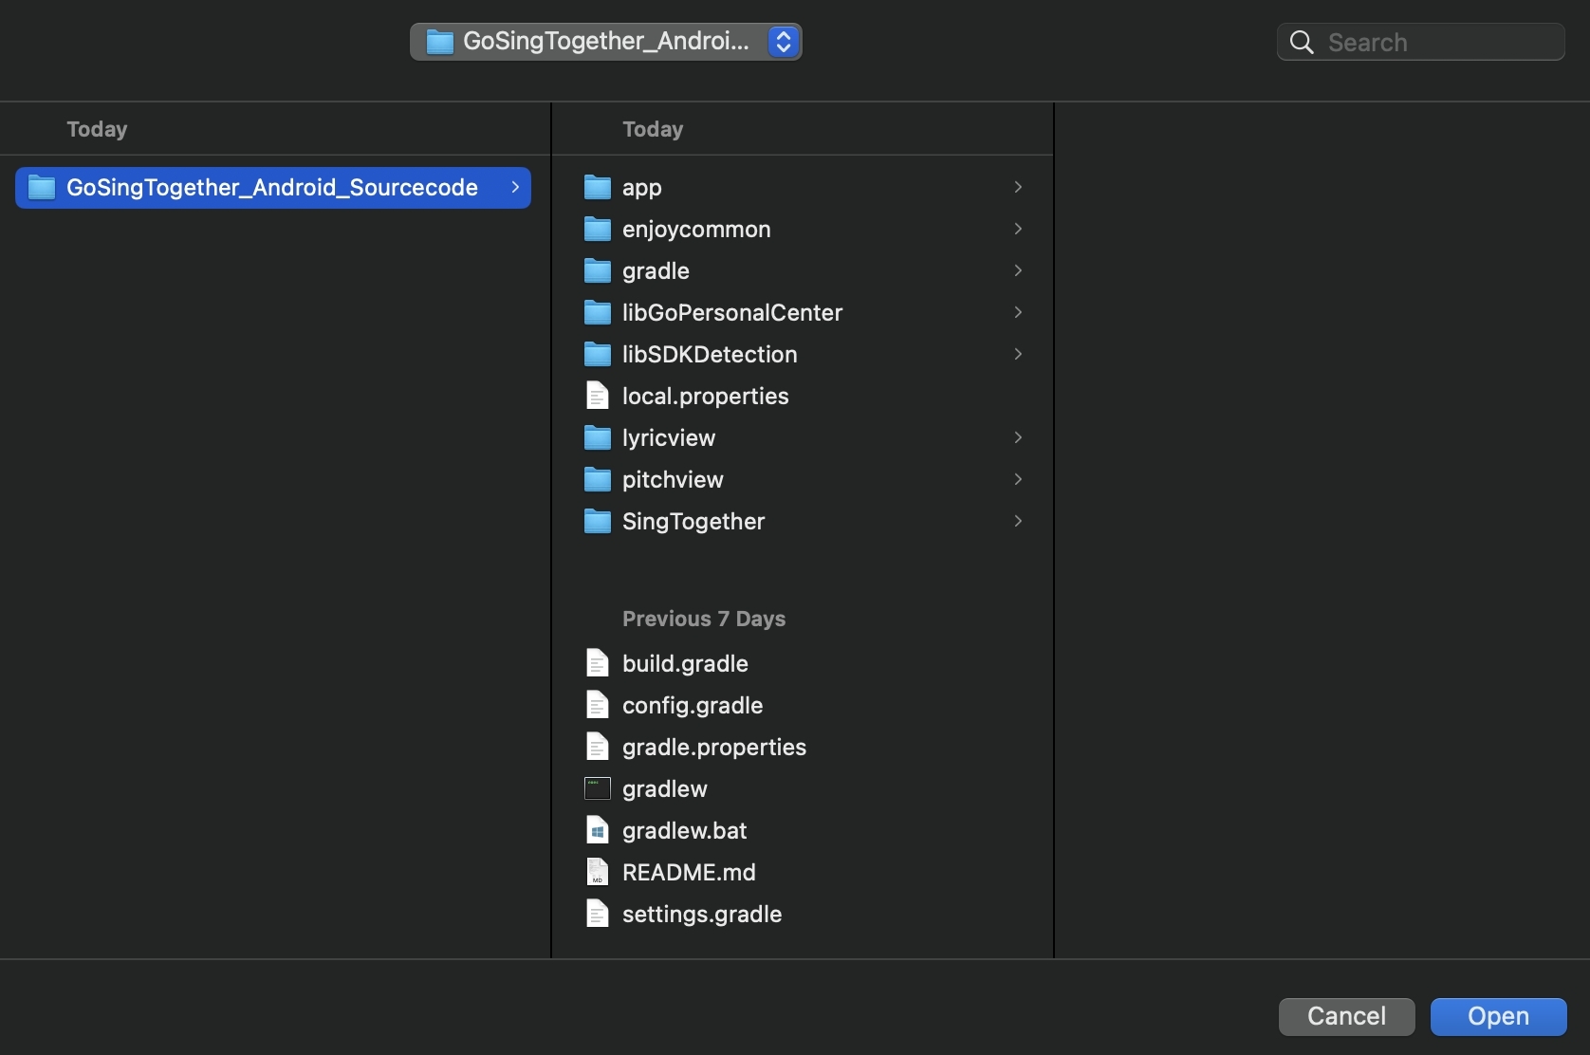Expand the libSDKDetection folder chevron
1590x1055 pixels.
tap(1018, 354)
